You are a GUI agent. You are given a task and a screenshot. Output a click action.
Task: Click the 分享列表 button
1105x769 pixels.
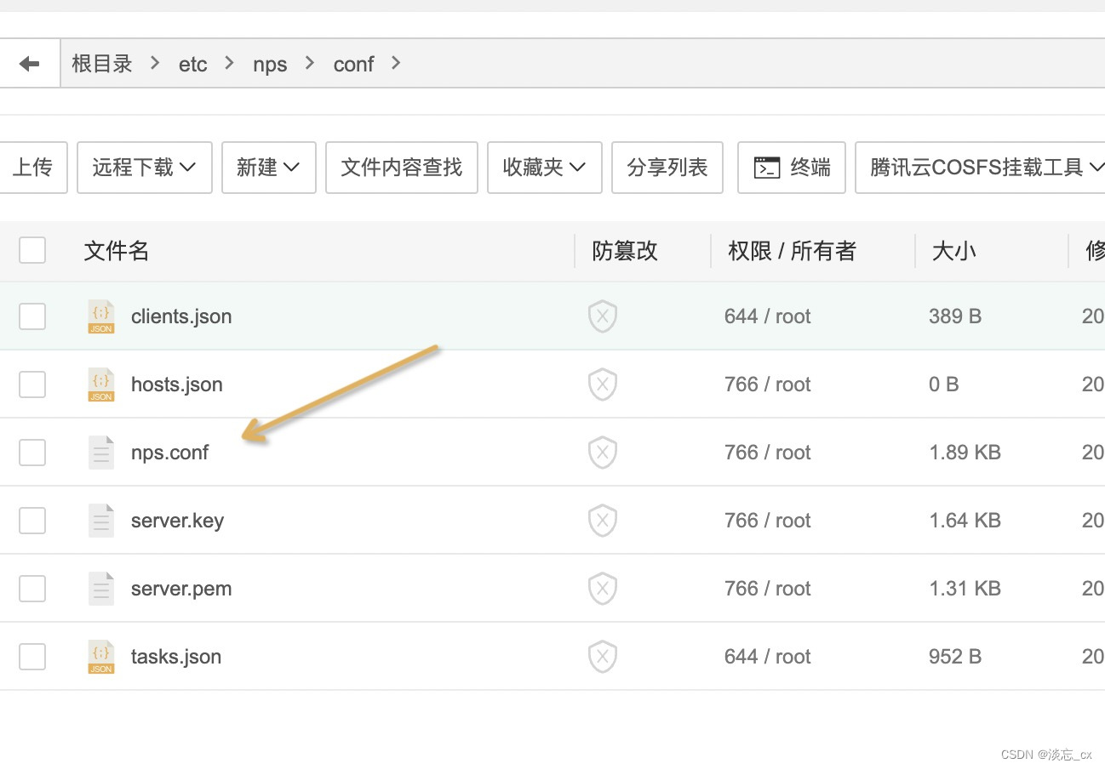[667, 168]
